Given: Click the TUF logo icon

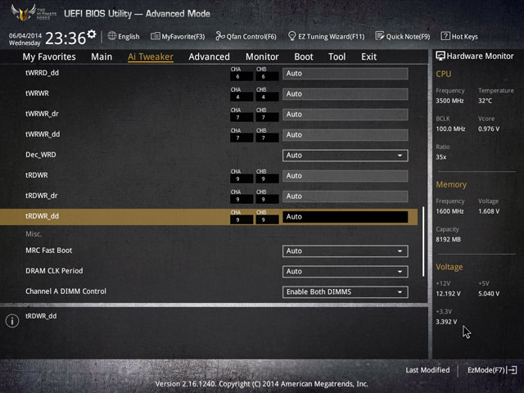Looking at the screenshot, I should click(24, 13).
